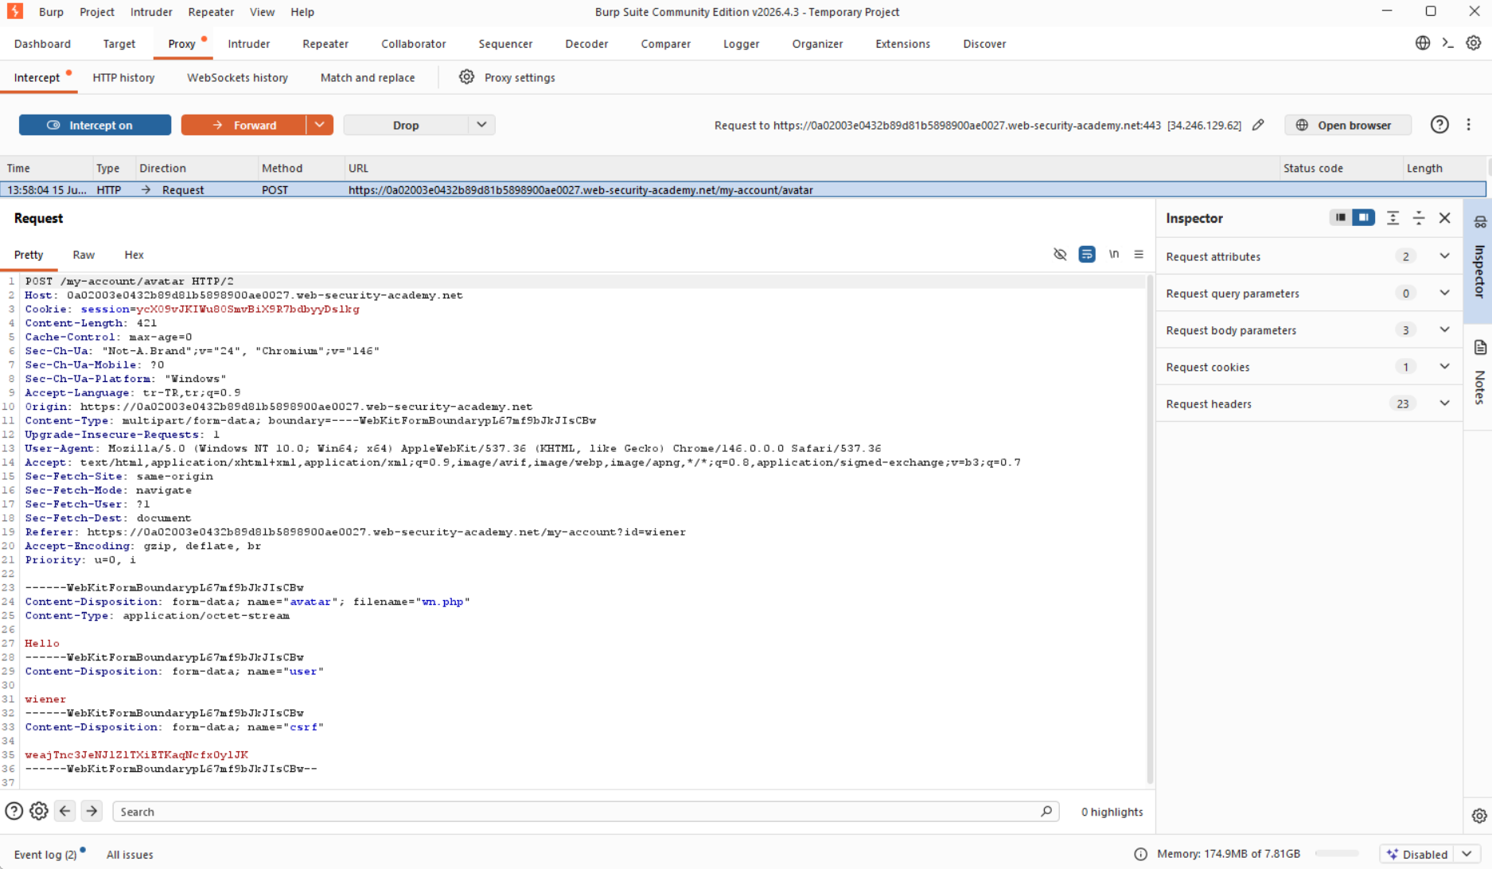Toggle the line wrap icon in request editor
The height and width of the screenshot is (869, 1492).
pos(1087,255)
